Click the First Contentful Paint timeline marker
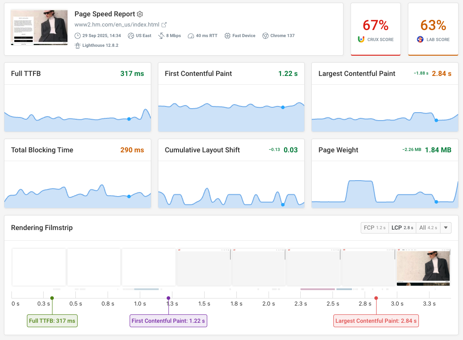The height and width of the screenshot is (340, 463). (168, 298)
